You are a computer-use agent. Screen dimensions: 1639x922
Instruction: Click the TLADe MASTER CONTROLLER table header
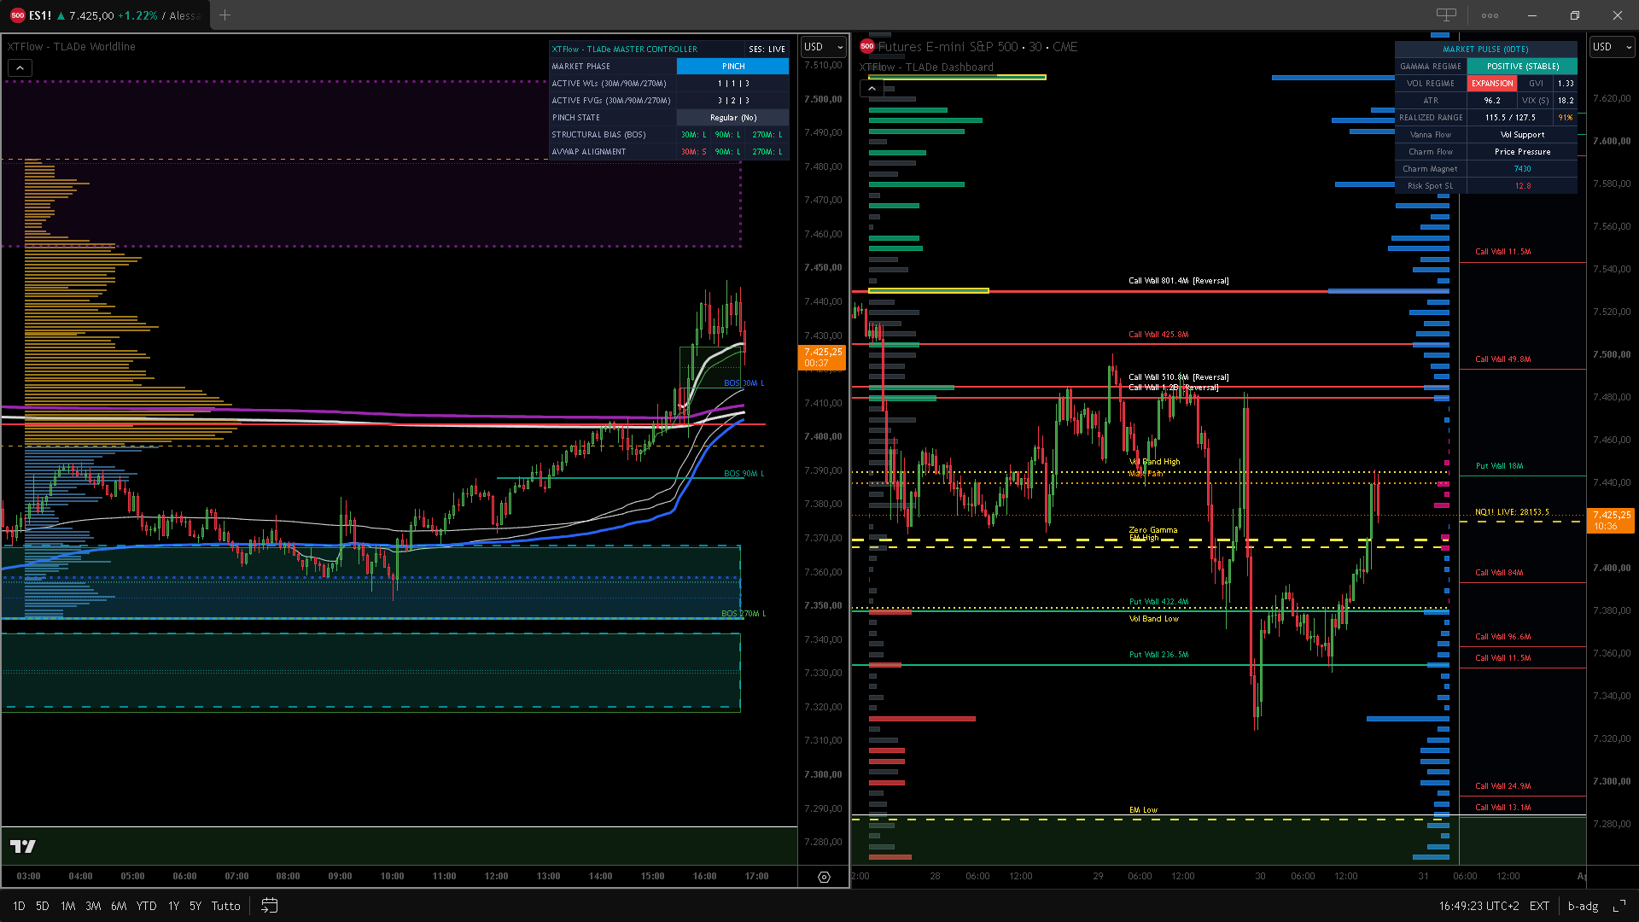625,50
